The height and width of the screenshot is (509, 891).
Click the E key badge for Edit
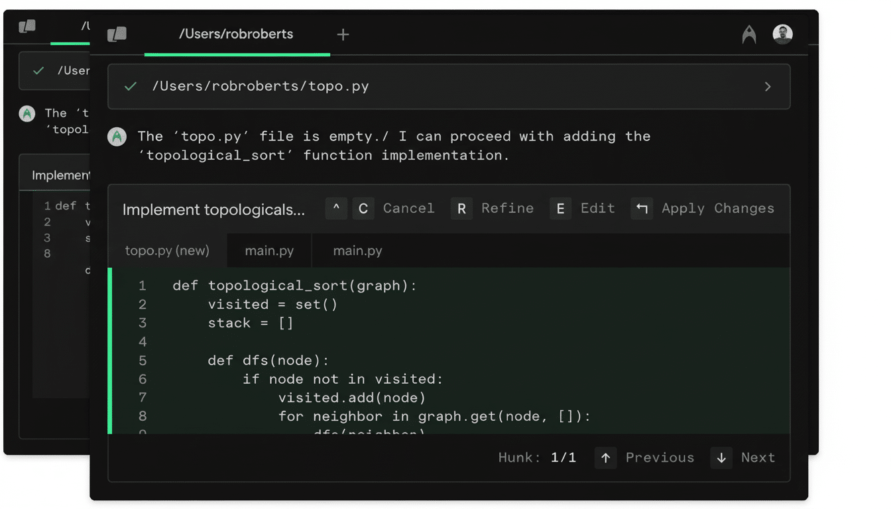(561, 208)
